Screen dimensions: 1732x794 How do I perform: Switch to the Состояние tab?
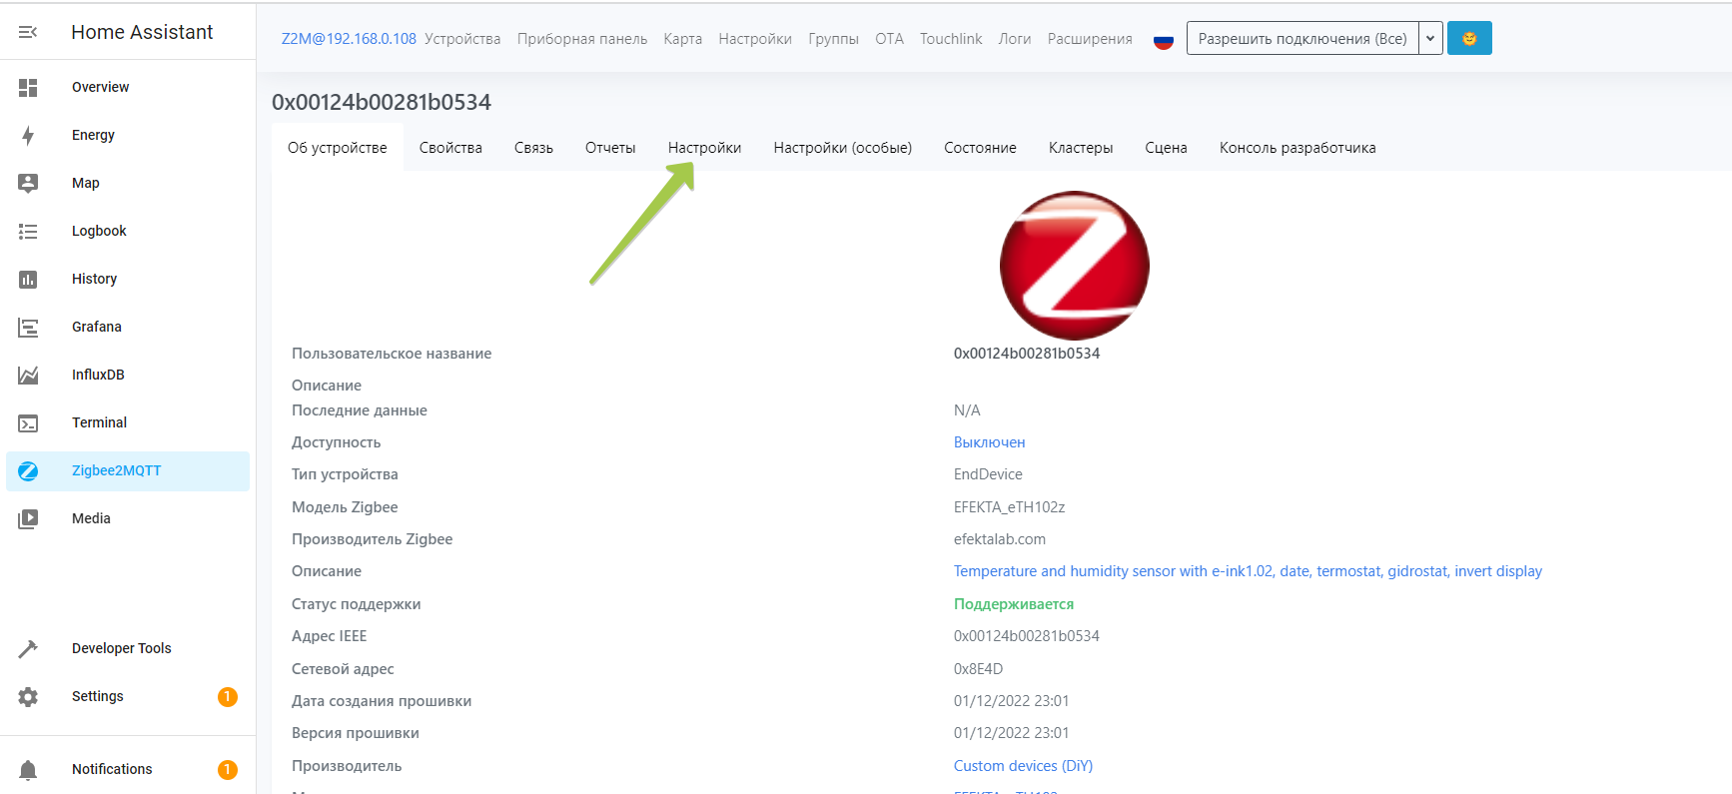(x=980, y=148)
